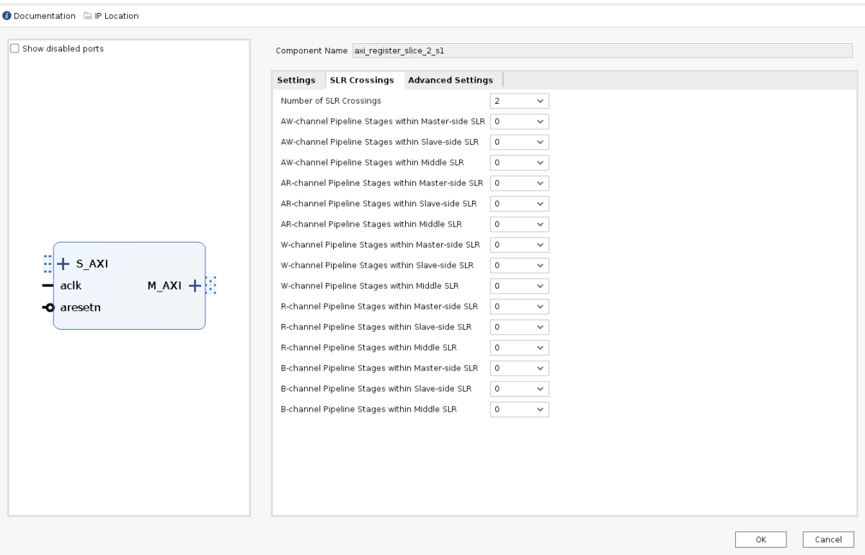
Task: Click the aresetn port pin symbol
Action: click(x=48, y=308)
